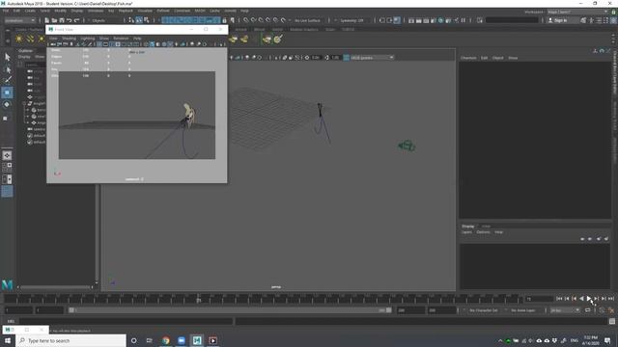Toggle select by object type mode
Viewport: 618px width, 347px height.
pos(139,20)
